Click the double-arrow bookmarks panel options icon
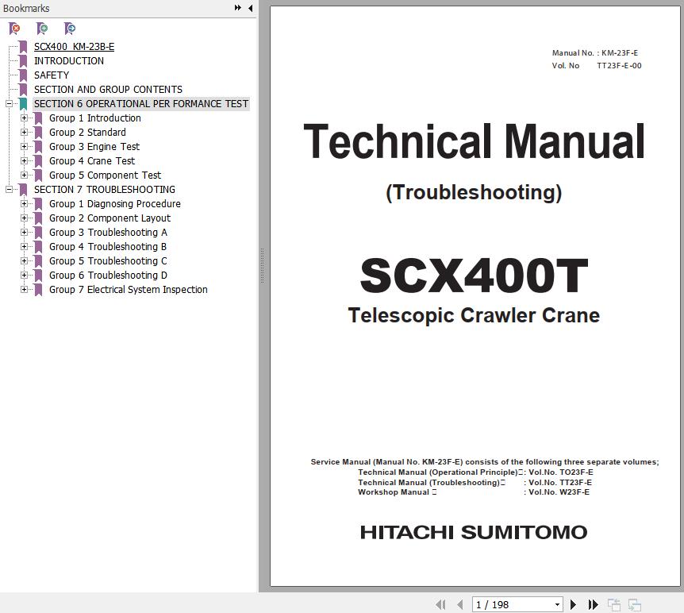Screen dimensions: 684x613 pyautogui.click(x=237, y=8)
